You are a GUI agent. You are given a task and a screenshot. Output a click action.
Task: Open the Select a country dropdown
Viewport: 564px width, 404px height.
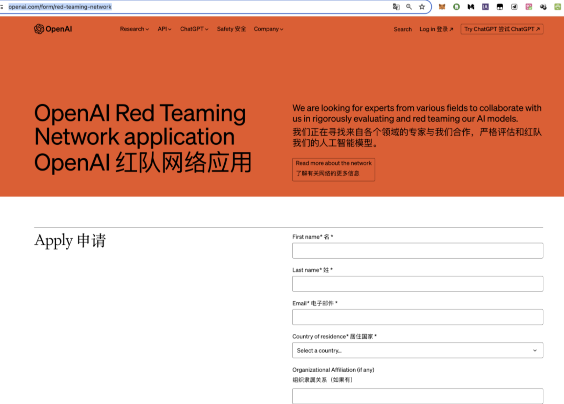pyautogui.click(x=418, y=350)
